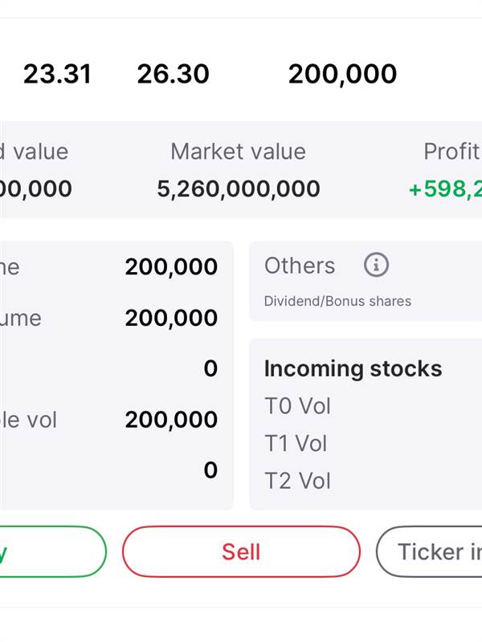Tap the red Sell button
The width and height of the screenshot is (482, 642).
(241, 551)
